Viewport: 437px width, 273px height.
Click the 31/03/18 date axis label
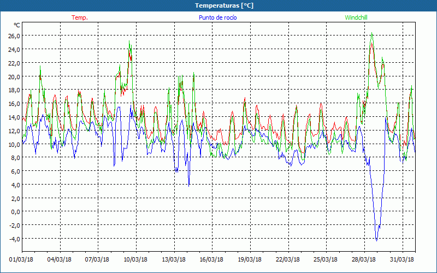pyautogui.click(x=402, y=259)
